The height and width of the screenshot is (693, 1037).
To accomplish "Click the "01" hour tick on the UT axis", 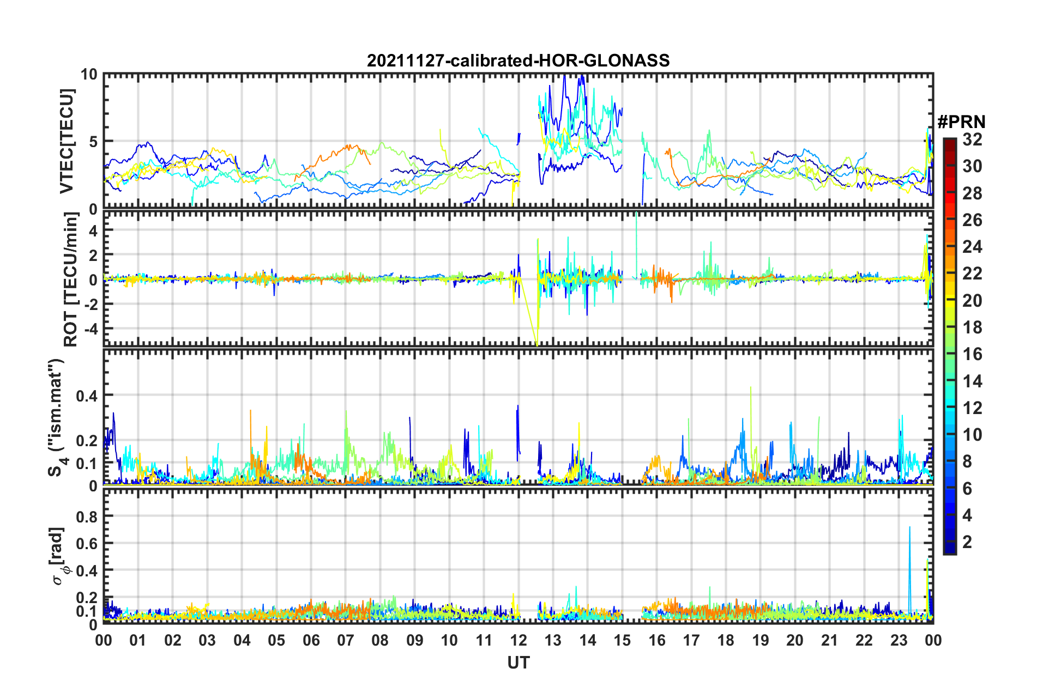I will point(138,640).
